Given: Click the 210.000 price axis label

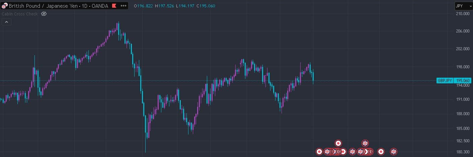Looking at the screenshot, I should coord(463,14).
